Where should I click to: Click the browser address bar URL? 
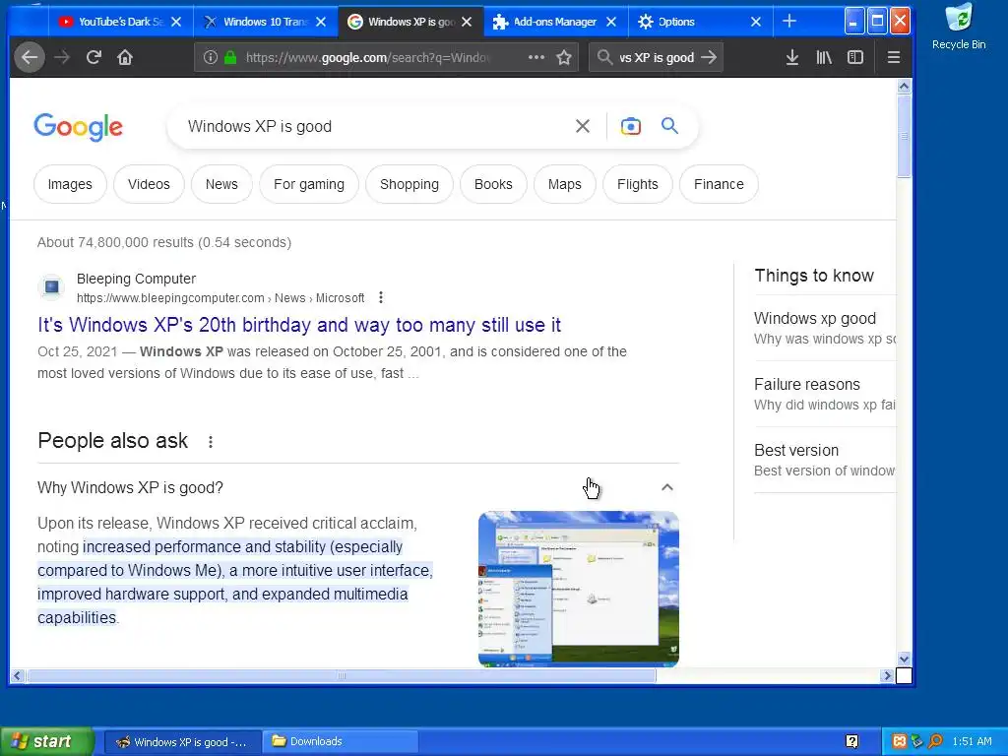pos(368,57)
